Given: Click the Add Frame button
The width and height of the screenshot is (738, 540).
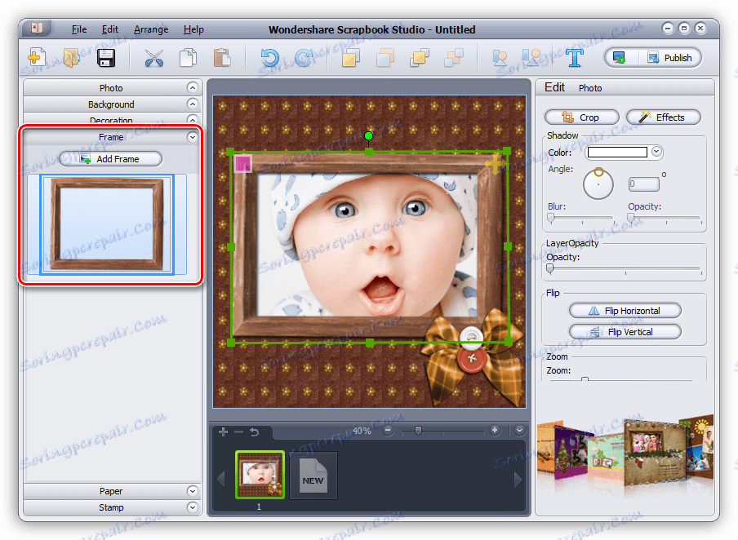Looking at the screenshot, I should (110, 159).
